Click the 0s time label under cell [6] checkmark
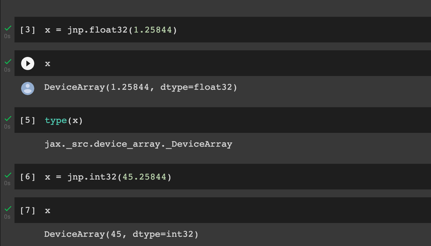The width and height of the screenshot is (431, 246). pyautogui.click(x=7, y=184)
